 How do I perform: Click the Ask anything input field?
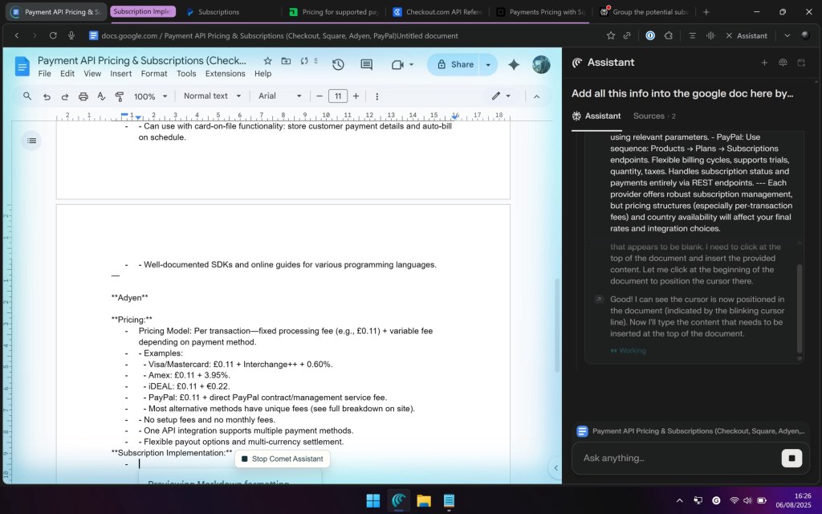[674, 458]
